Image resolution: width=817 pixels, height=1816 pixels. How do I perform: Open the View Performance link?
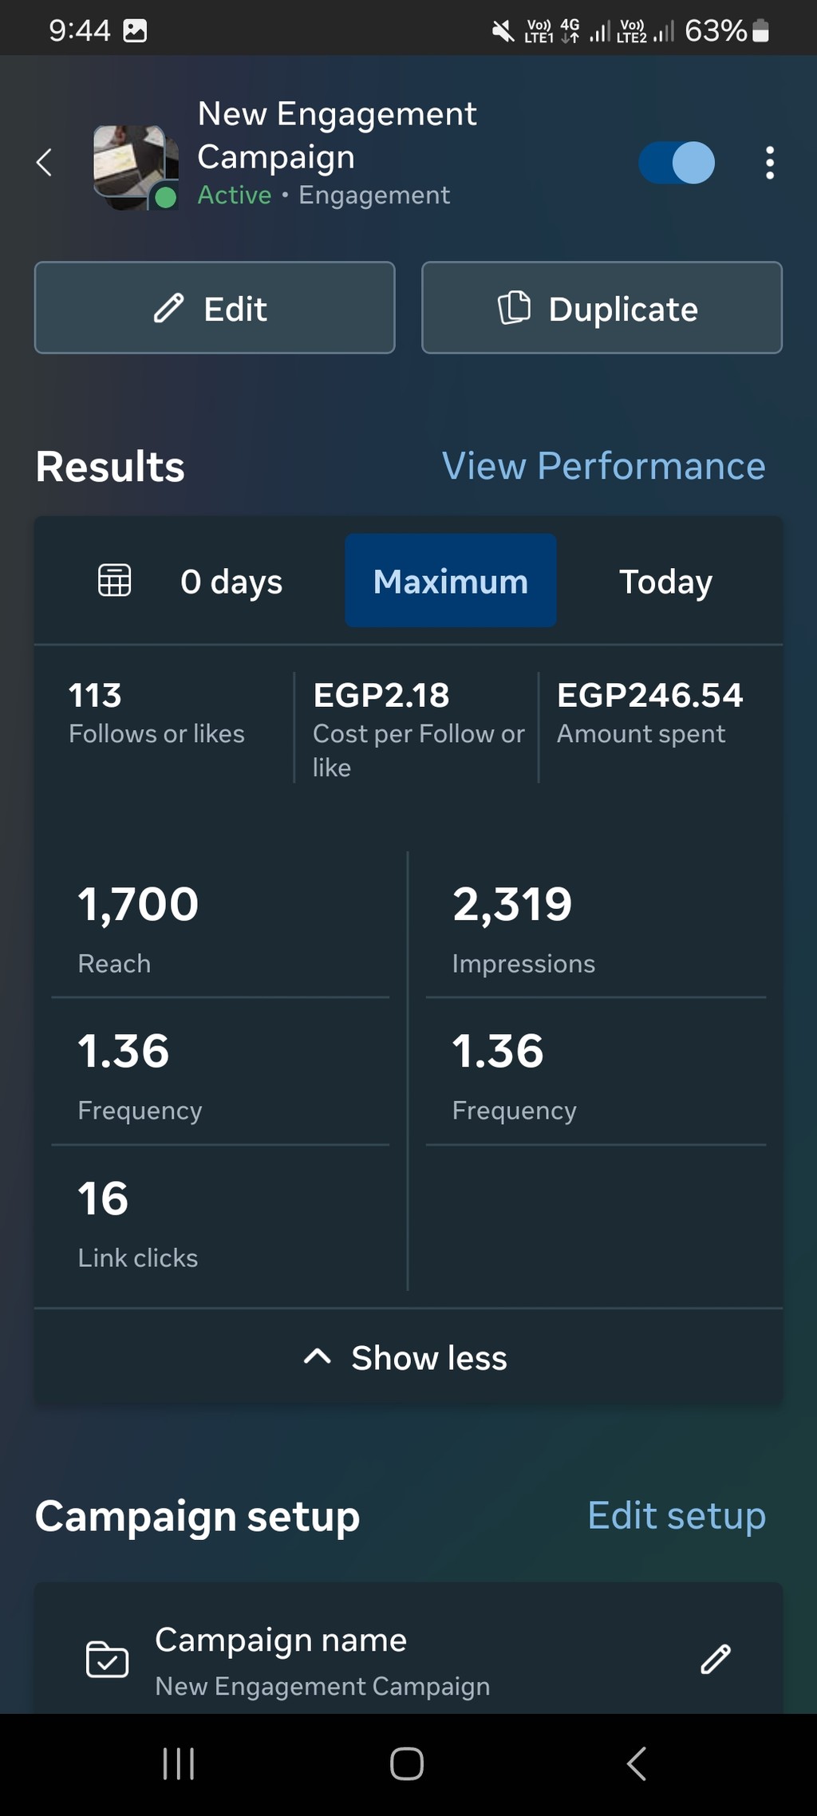(x=603, y=466)
